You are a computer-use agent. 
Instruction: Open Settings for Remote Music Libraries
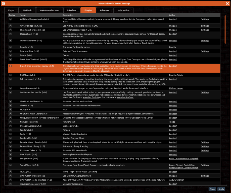(205, 142)
